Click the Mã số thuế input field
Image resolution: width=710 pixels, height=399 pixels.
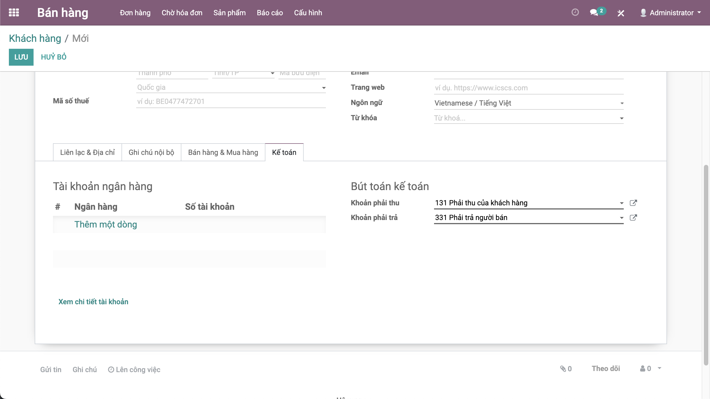click(x=230, y=101)
